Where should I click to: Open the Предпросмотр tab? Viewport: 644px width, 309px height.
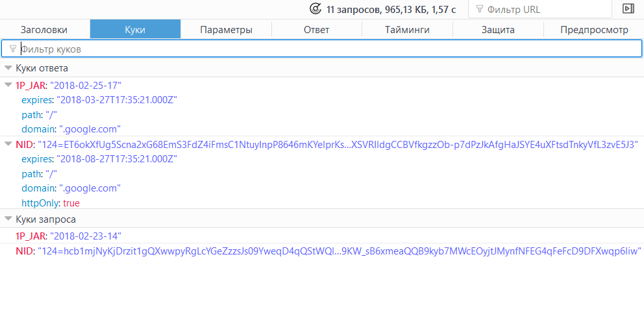(x=594, y=29)
